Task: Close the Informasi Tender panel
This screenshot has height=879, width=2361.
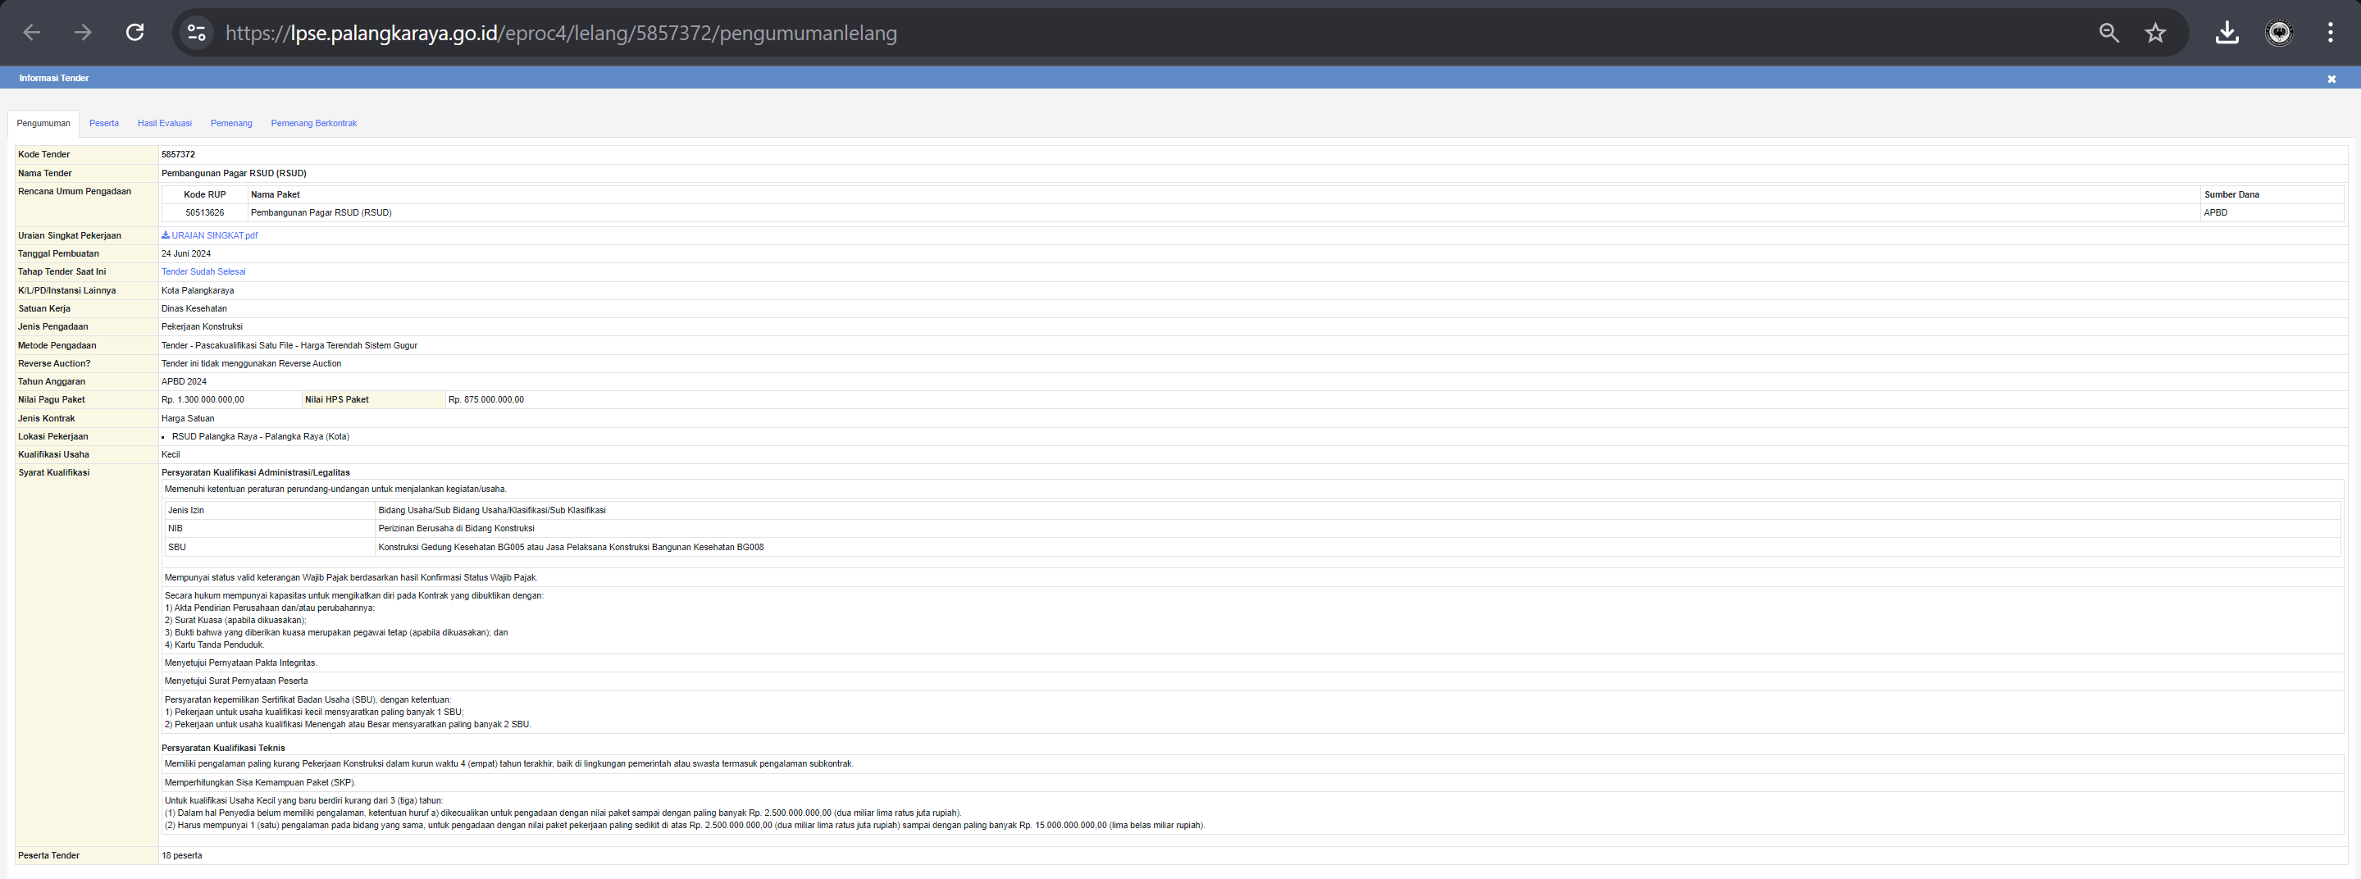Action: click(2331, 79)
